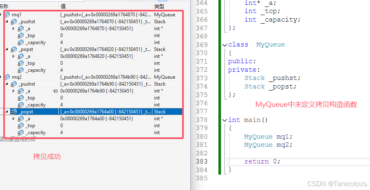Image resolution: width=370 pixels, height=190 pixels.
Task: Expand _a pointer with address ending 4870
Action: click(x=13, y=29)
